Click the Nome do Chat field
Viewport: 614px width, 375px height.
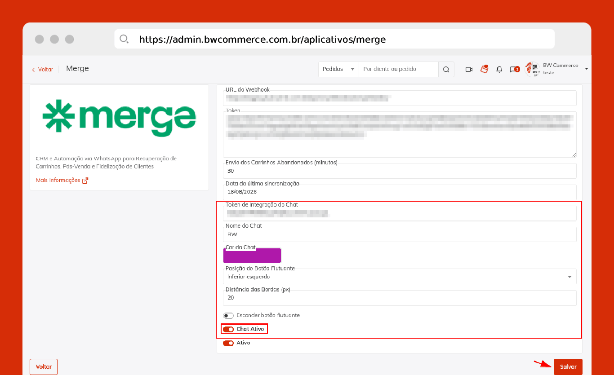[400, 234]
